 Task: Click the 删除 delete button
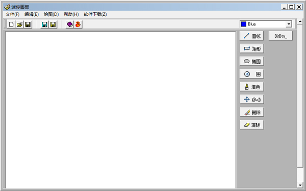tap(252, 112)
